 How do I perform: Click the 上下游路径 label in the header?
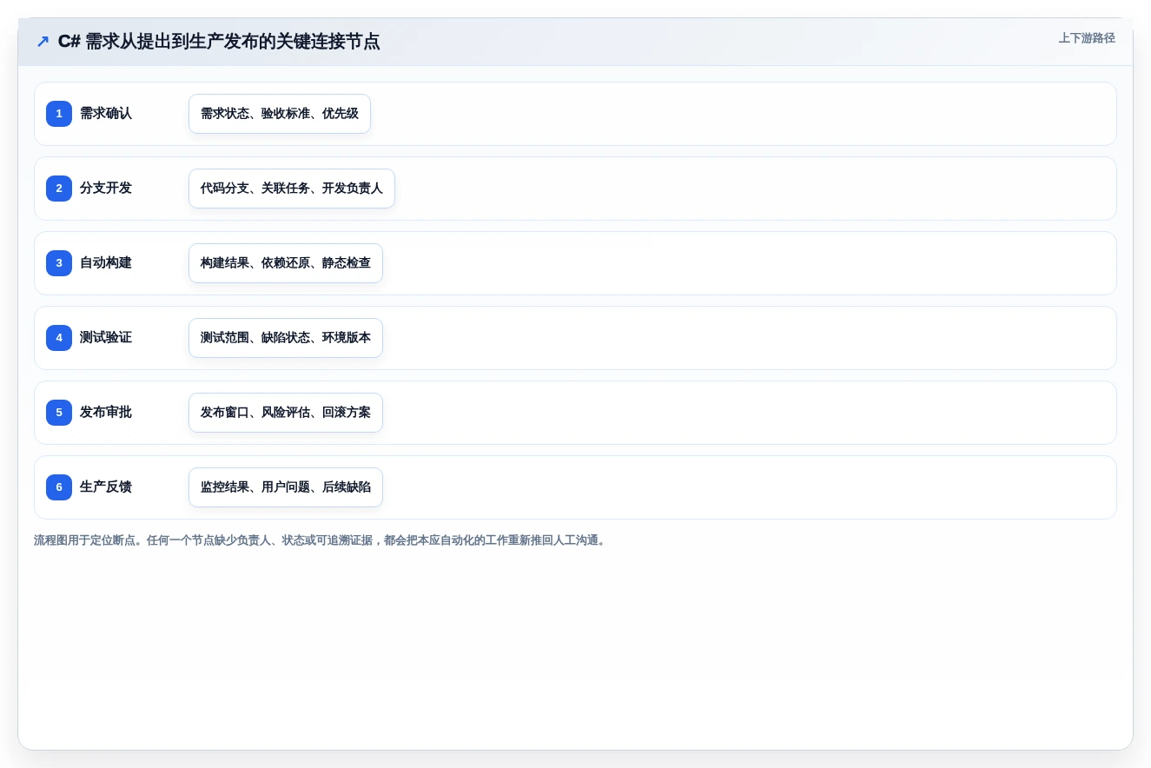(1087, 38)
